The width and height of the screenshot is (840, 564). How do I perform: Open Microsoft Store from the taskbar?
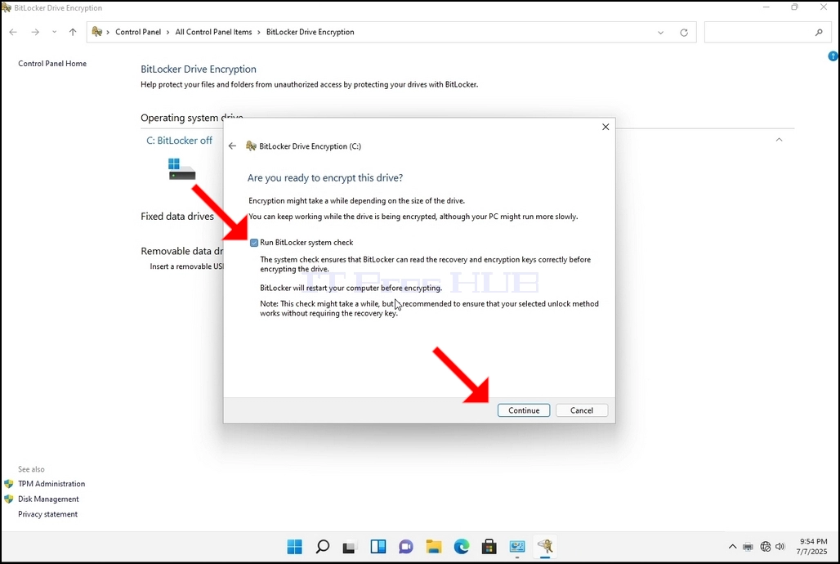[x=489, y=546]
